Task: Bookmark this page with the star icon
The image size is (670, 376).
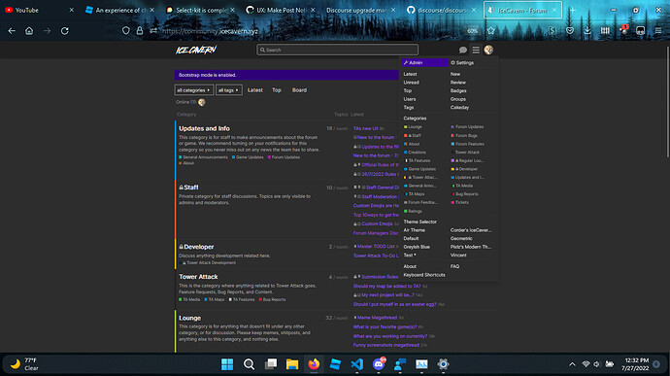Action: (x=491, y=31)
